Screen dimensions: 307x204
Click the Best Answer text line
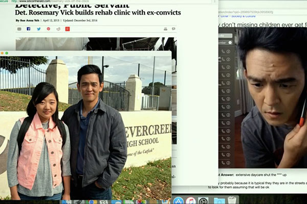[x=253, y=175]
